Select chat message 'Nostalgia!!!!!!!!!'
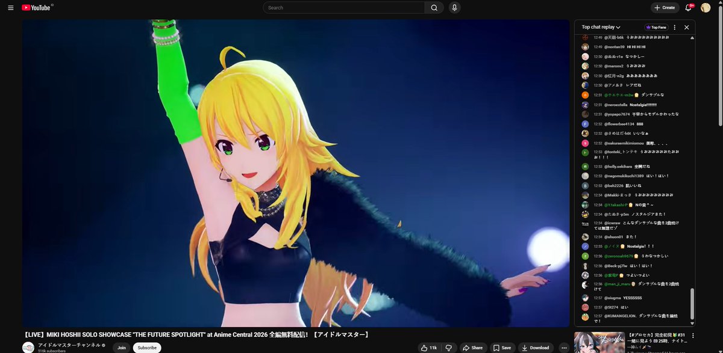Viewport: 723px width, 353px height. tap(643, 105)
